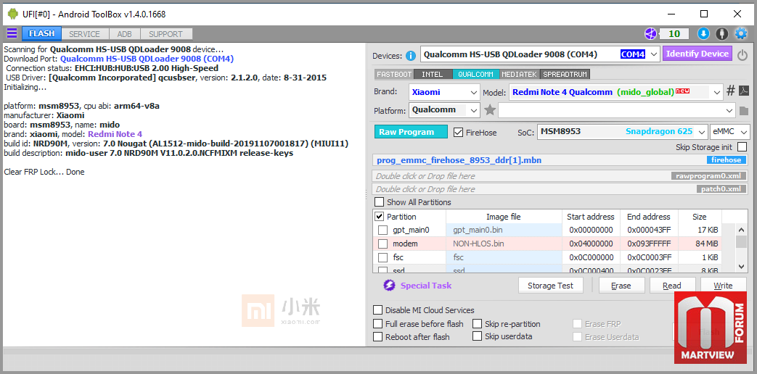This screenshot has height=374, width=757.
Task: Select the QUALCOMM mode tab
Action: [475, 74]
